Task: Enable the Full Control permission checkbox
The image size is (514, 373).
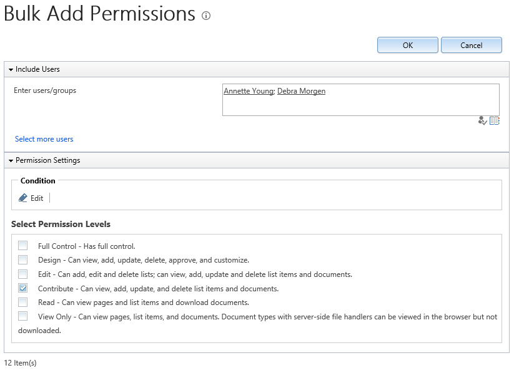Action: (x=23, y=245)
